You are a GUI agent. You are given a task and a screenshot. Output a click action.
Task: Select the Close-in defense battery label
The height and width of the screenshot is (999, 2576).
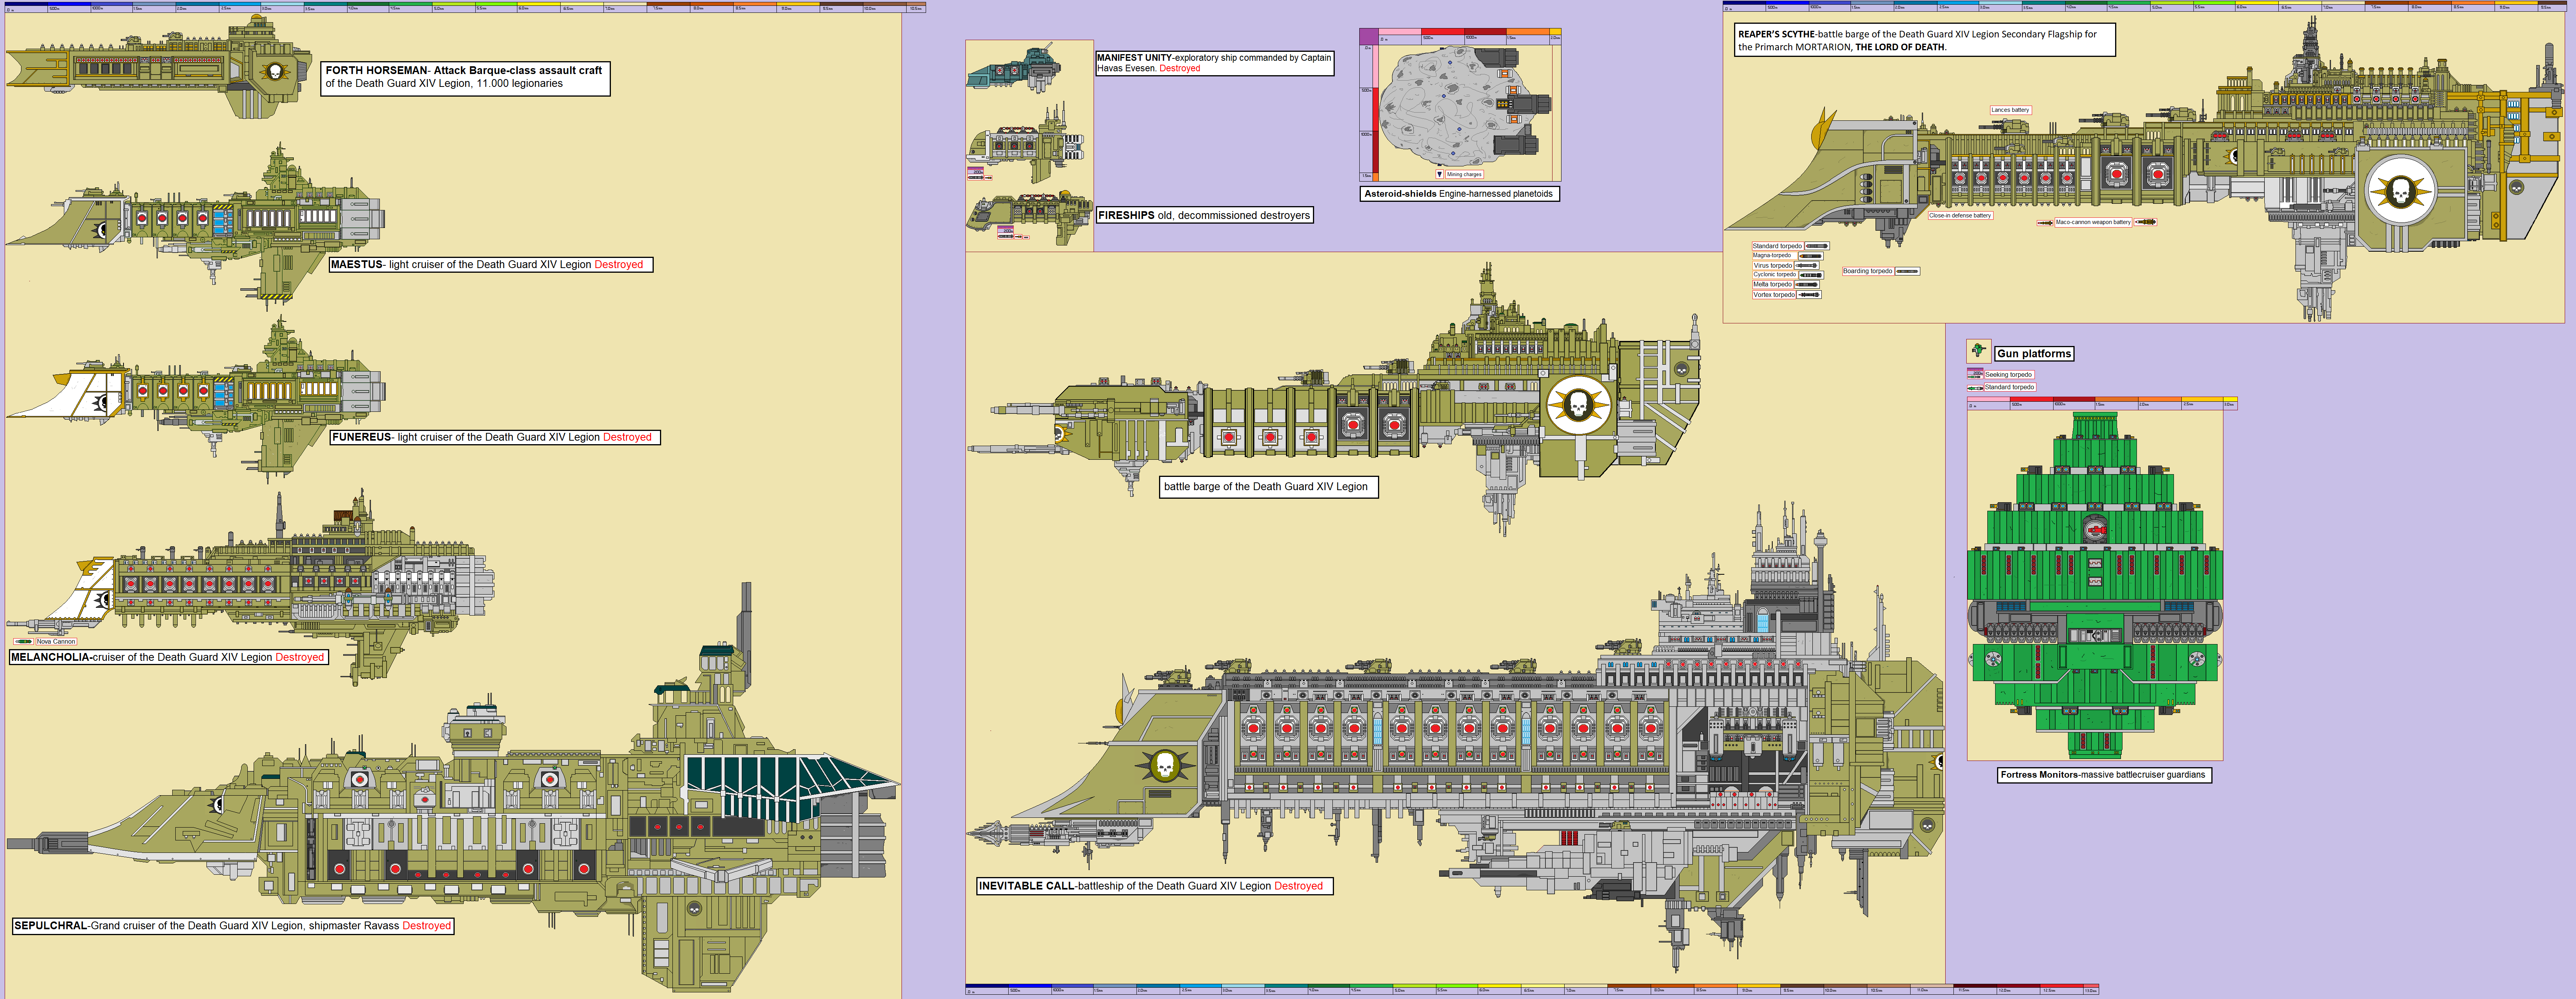click(x=1960, y=215)
